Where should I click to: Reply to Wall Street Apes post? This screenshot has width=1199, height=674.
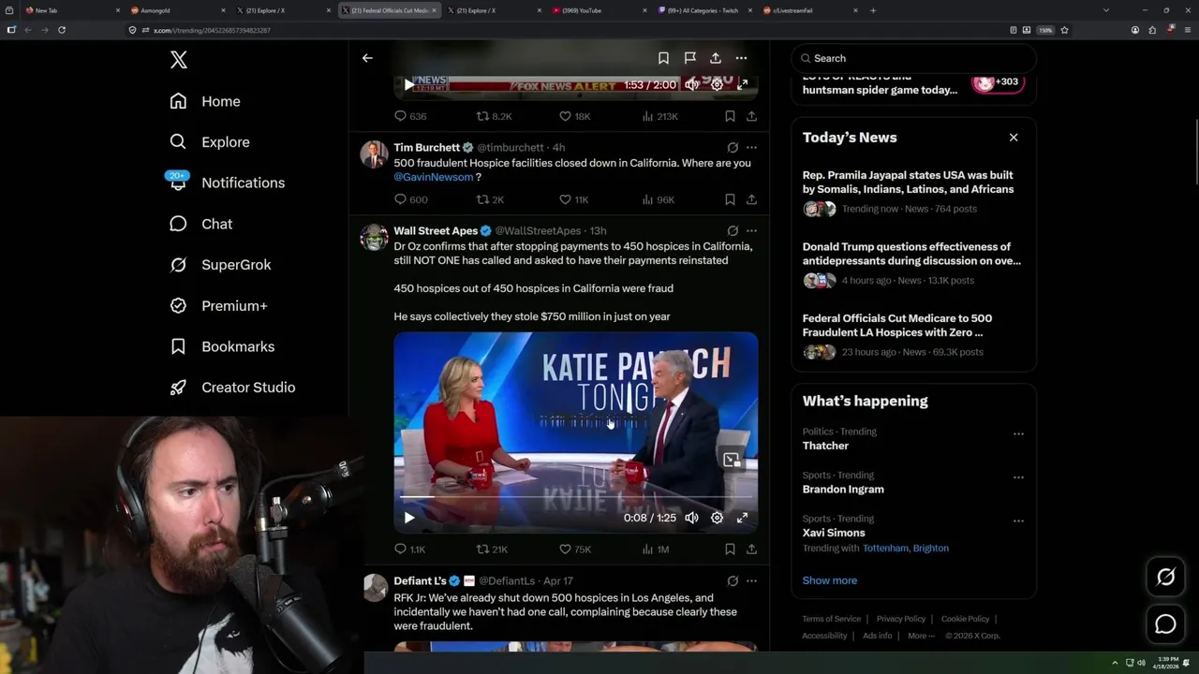(x=409, y=549)
